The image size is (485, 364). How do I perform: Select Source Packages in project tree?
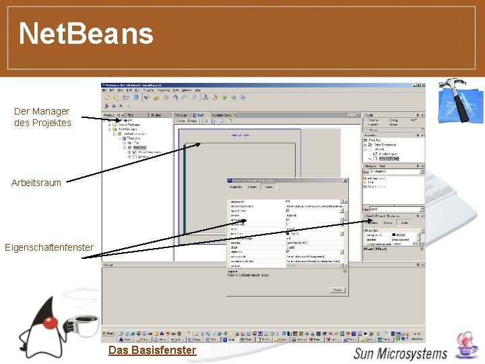pyautogui.click(x=129, y=125)
